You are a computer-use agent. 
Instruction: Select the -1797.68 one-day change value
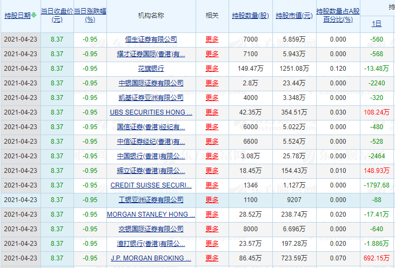pos(377,185)
